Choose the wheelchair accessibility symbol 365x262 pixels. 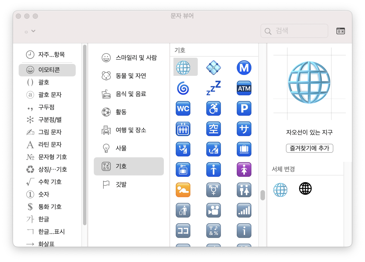point(213,108)
